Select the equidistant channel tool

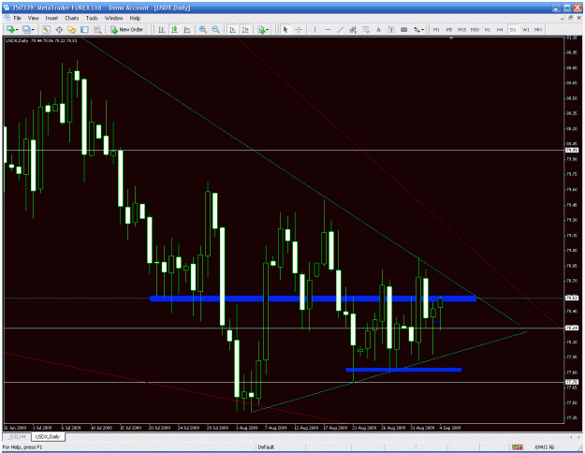(353, 29)
